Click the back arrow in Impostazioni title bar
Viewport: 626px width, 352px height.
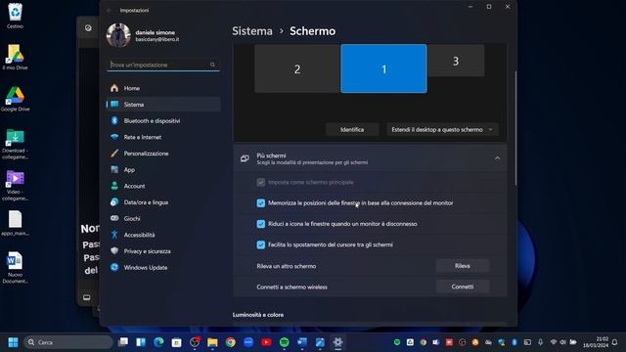point(109,11)
